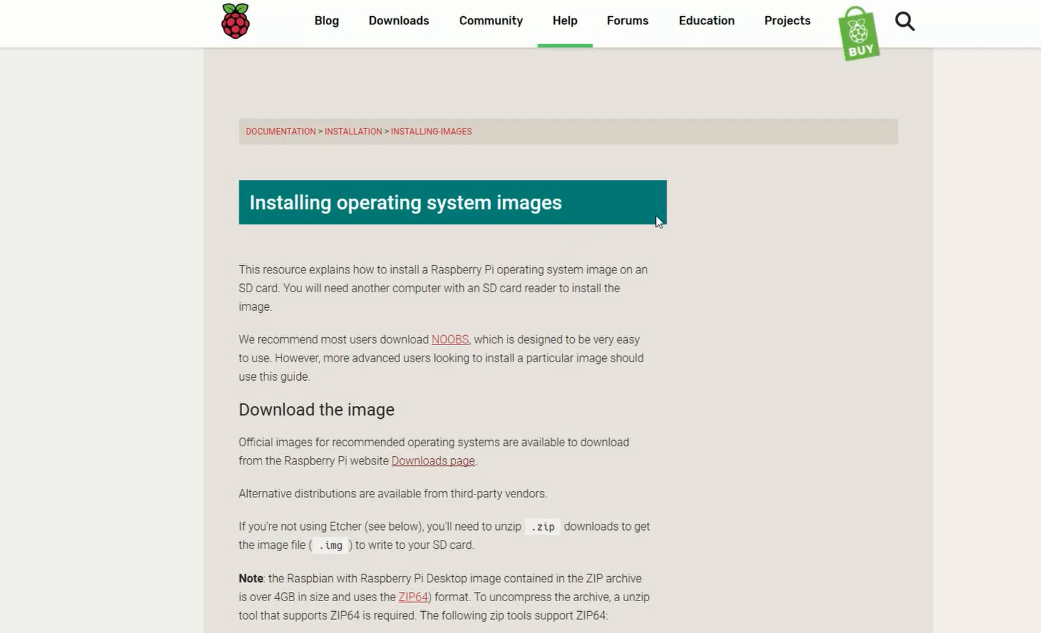
Task: Open the Community nav item
Action: click(x=491, y=21)
